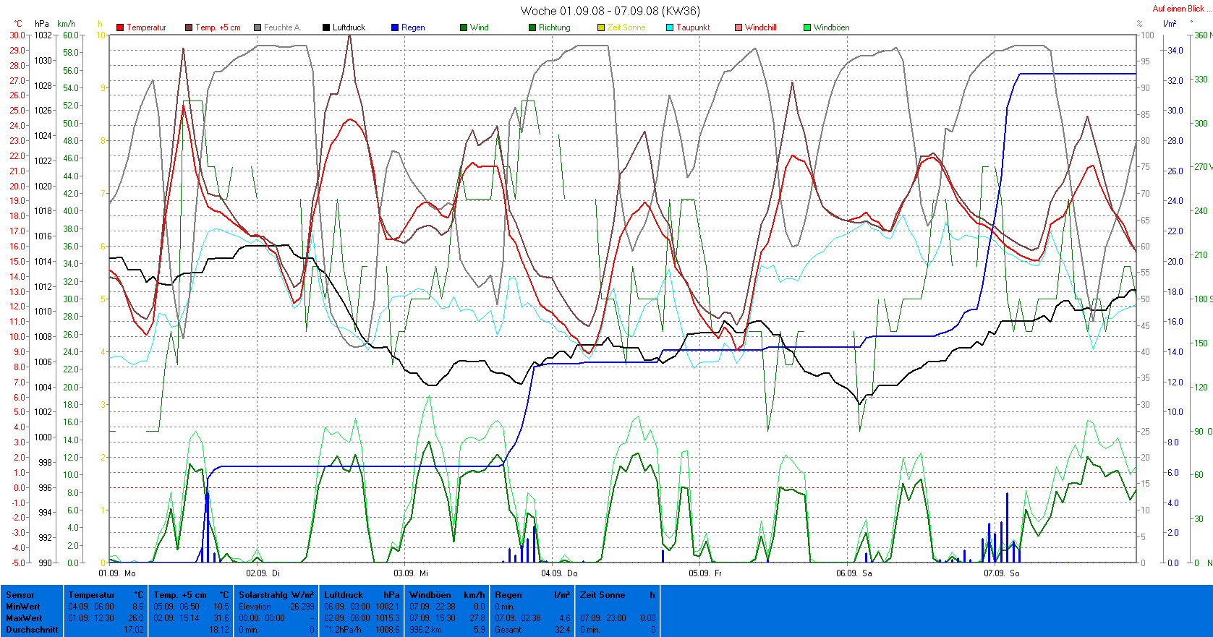Click the bright green Windböen legend swatch

pyautogui.click(x=807, y=27)
